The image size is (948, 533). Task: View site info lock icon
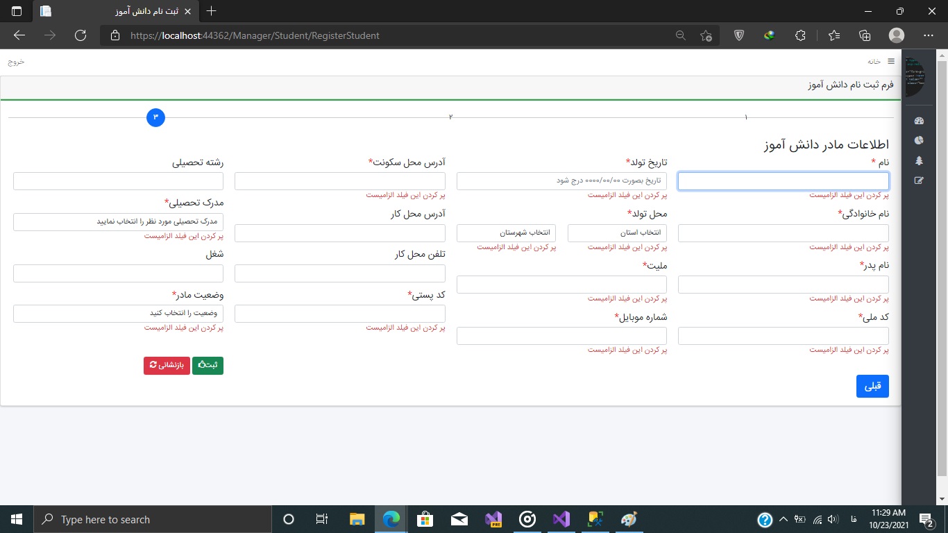tap(115, 35)
